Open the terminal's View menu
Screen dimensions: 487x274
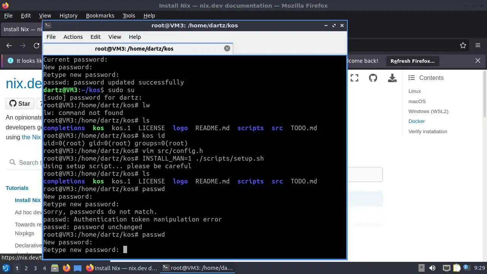(115, 37)
